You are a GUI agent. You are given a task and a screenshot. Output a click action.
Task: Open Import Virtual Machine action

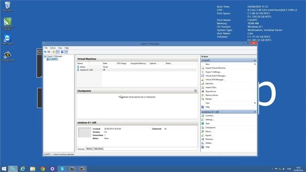tap(216, 68)
